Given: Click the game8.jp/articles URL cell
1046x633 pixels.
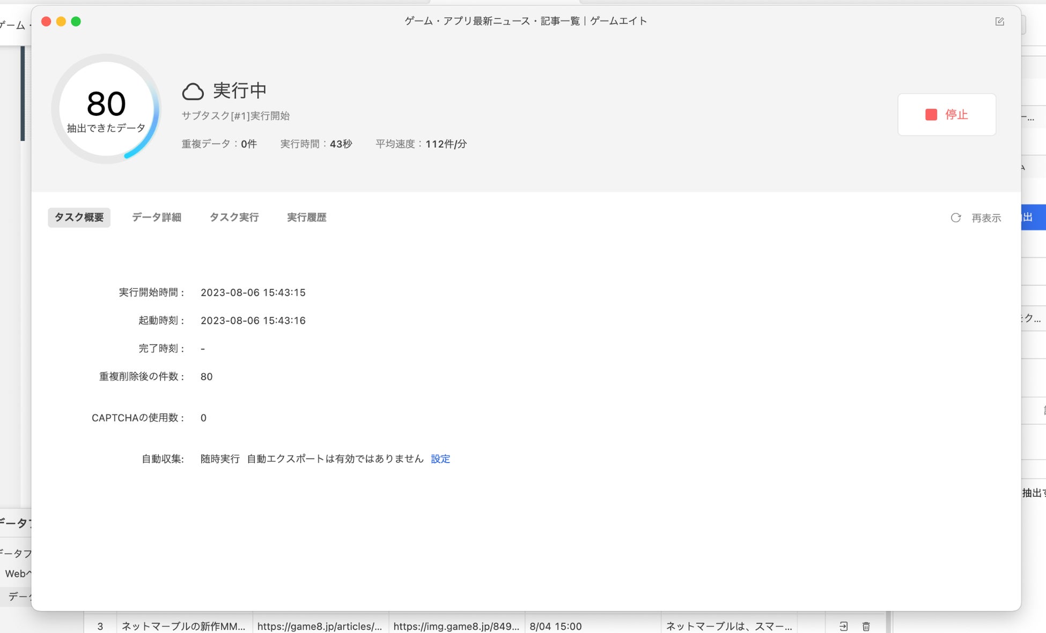Looking at the screenshot, I should [320, 626].
